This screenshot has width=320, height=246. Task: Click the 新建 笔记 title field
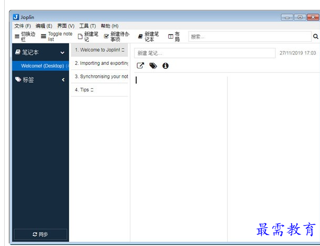point(205,53)
